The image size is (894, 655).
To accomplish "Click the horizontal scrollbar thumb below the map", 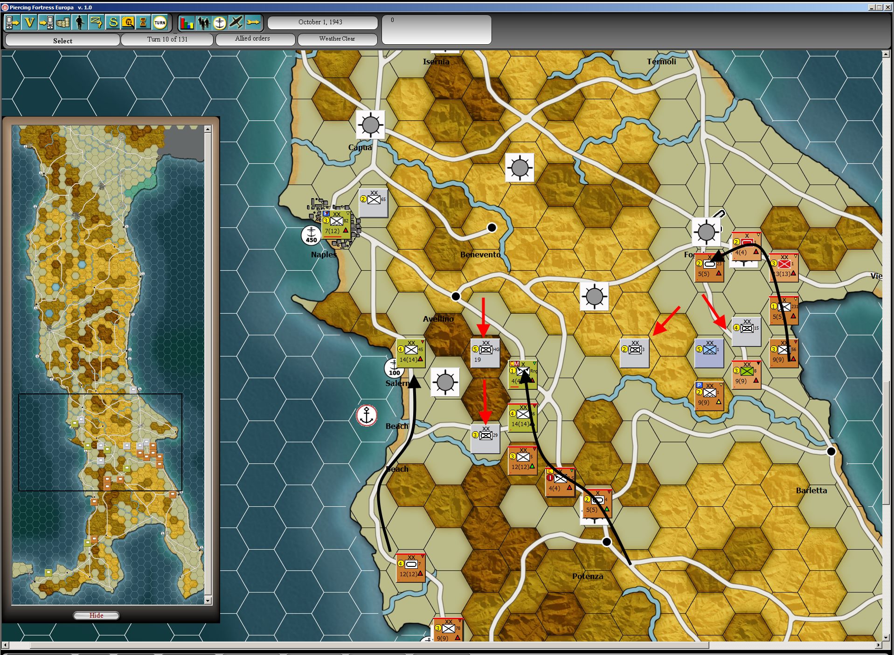I will coord(369,645).
